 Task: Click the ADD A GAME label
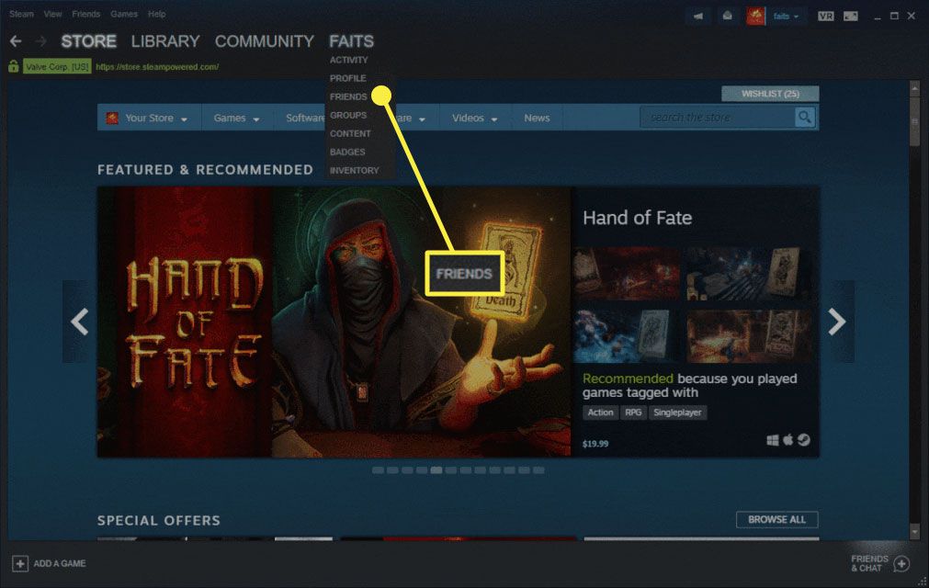tap(59, 563)
